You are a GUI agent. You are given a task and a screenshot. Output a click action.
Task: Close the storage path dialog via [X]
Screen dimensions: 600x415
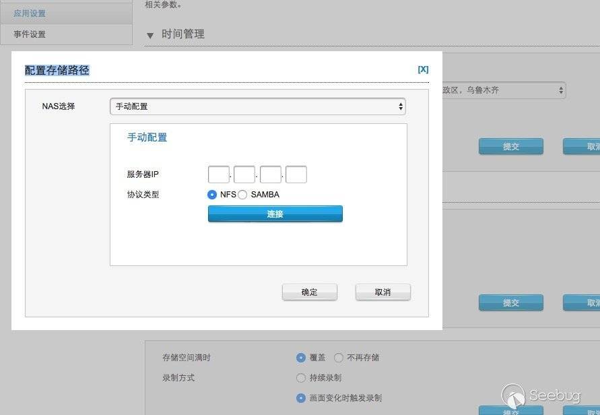point(423,69)
